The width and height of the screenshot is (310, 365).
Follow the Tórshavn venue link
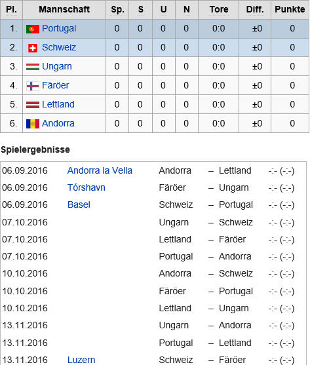(x=86, y=187)
